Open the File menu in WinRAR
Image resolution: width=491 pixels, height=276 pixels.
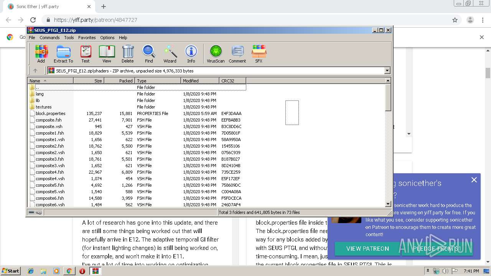[32, 38]
